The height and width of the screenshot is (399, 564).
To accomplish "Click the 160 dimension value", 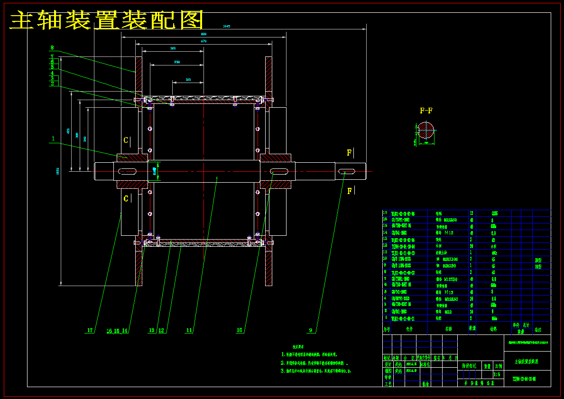I will [x=188, y=80].
